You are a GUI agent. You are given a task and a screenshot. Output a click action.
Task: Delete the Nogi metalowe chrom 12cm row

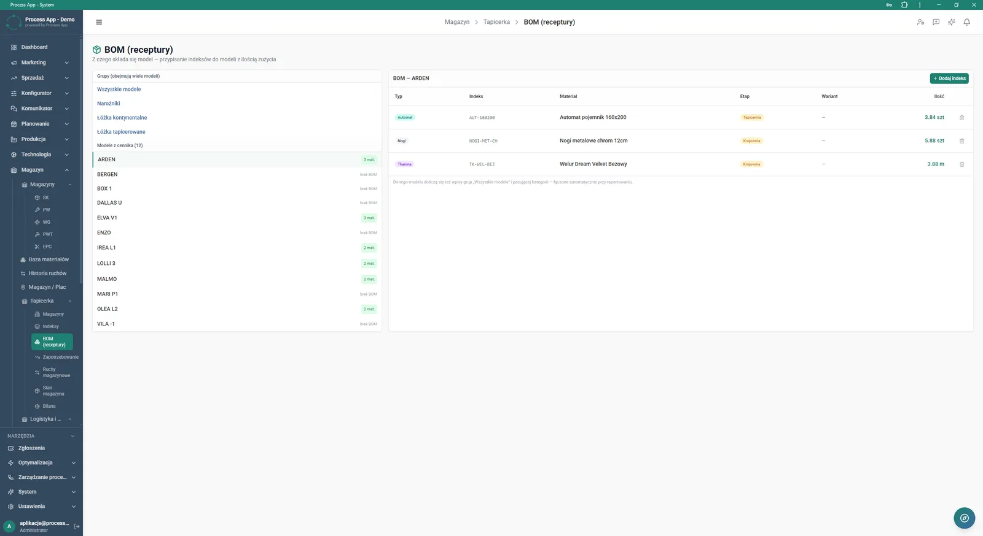coord(961,141)
